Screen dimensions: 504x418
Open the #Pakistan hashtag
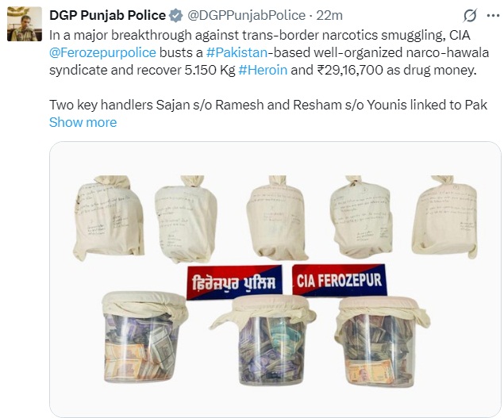coord(237,52)
